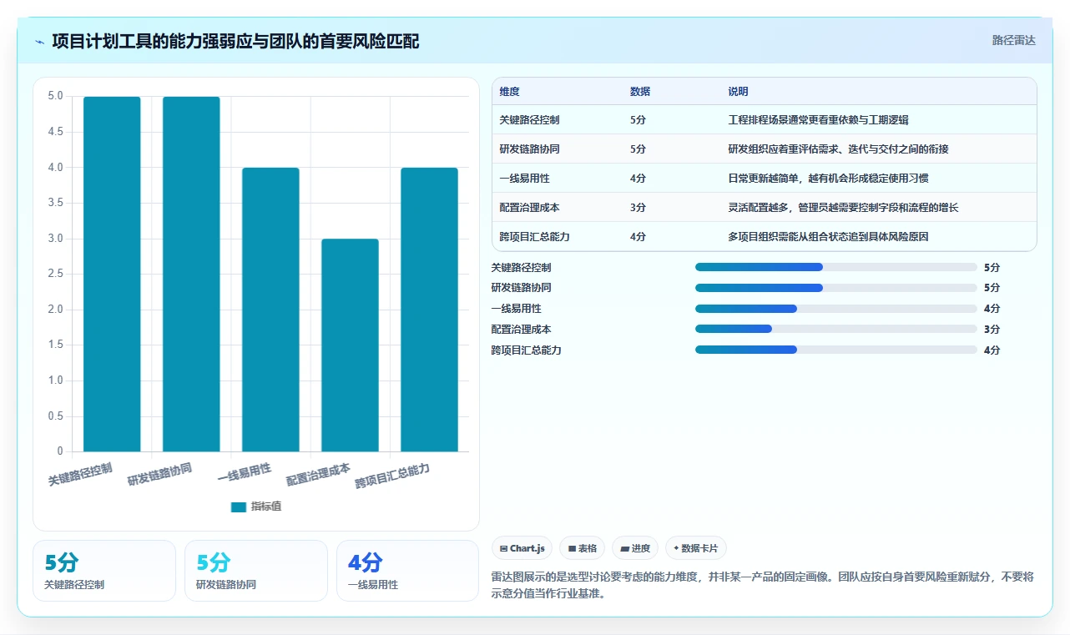Click the lightning icon beside the title

(x=39, y=41)
